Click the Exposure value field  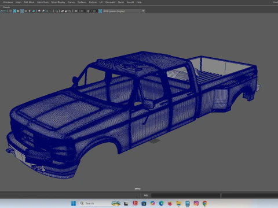pyautogui.click(x=82, y=11)
